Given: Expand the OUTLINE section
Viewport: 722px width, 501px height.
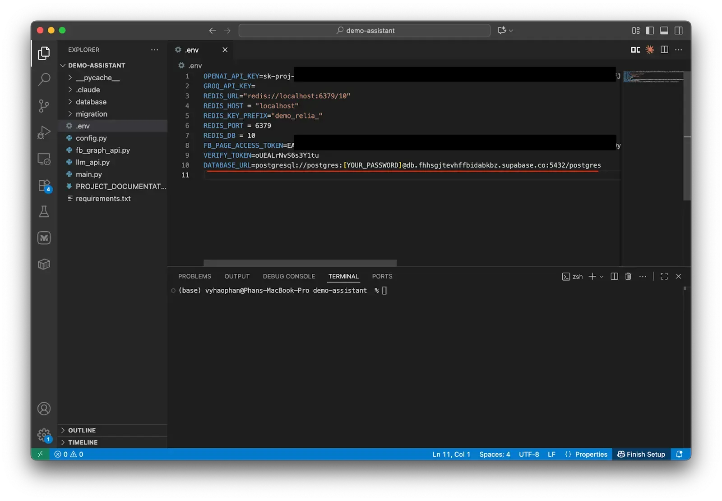Looking at the screenshot, I should click(81, 430).
